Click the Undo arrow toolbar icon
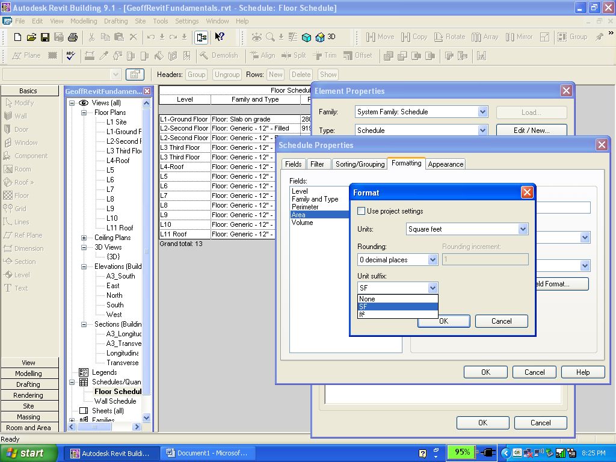This screenshot has height=462, width=616. [x=150, y=37]
